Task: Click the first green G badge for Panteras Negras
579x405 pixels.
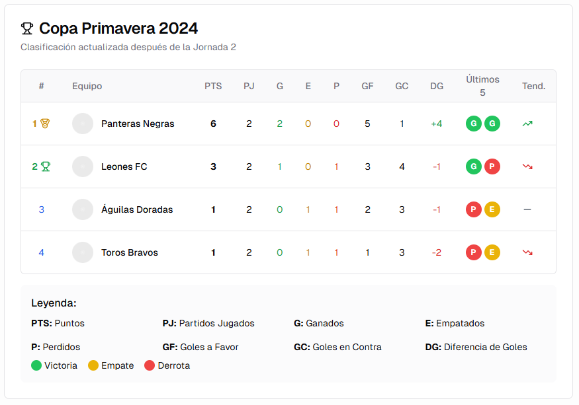Action: tap(473, 124)
